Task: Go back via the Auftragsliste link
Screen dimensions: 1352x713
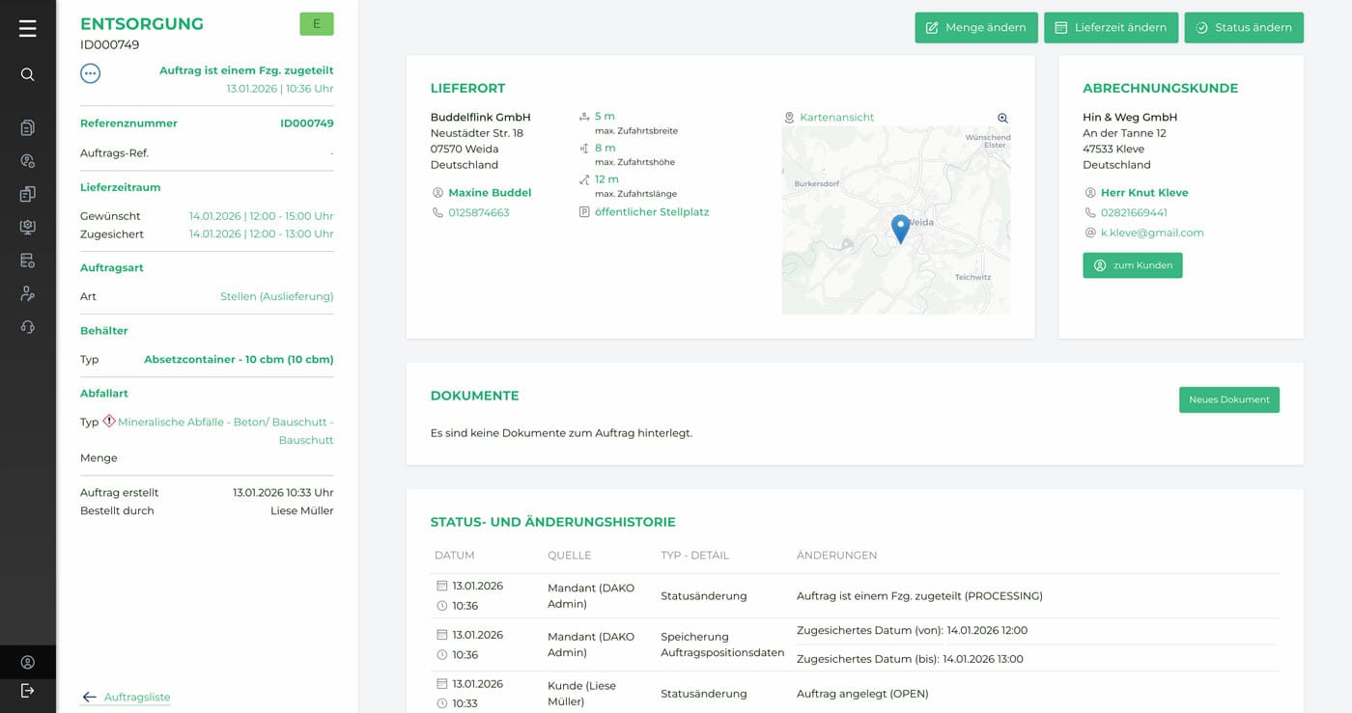Action: (x=136, y=697)
